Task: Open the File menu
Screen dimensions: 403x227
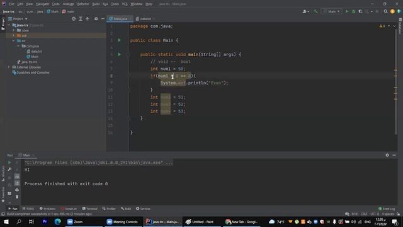Action: point(11,4)
